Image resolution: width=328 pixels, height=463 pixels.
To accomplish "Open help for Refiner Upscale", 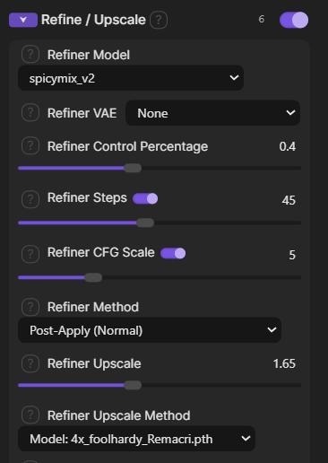I will [x=30, y=363].
